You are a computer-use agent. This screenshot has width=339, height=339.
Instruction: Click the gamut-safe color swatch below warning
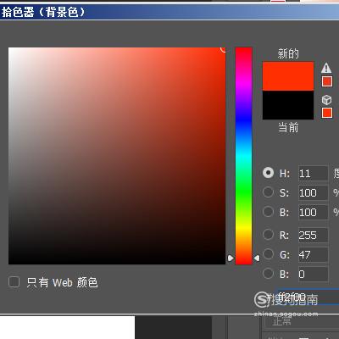click(327, 81)
